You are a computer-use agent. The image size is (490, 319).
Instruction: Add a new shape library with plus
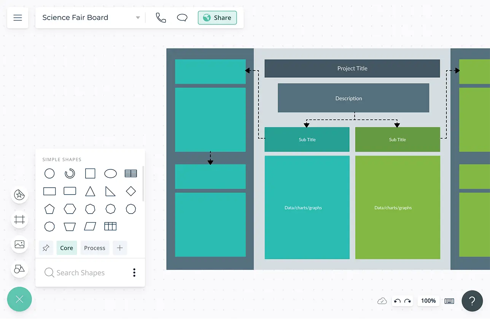[120, 248]
